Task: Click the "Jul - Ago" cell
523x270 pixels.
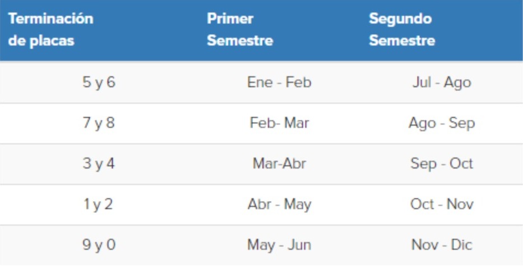Action: pos(442,82)
